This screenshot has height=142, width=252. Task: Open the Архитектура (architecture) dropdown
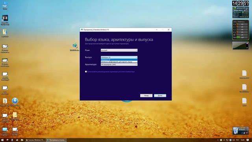119,64
